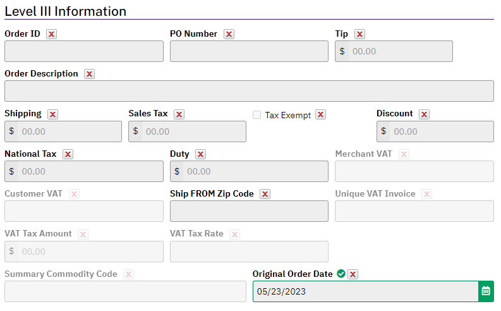The height and width of the screenshot is (311, 501).
Task: Click the Original Order Date text field
Action: (x=366, y=291)
